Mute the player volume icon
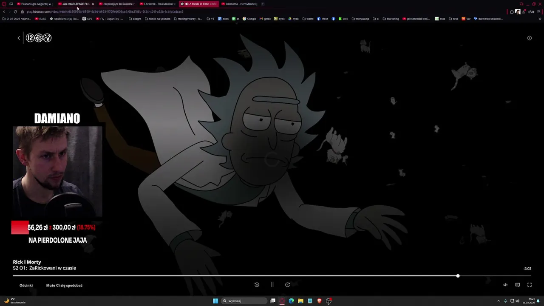This screenshot has height=306, width=544. point(505,285)
